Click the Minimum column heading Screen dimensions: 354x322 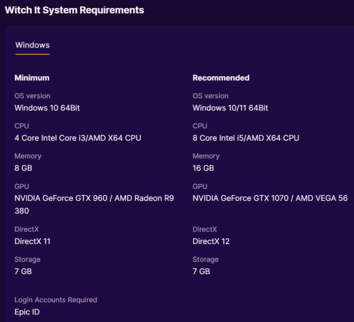point(32,78)
